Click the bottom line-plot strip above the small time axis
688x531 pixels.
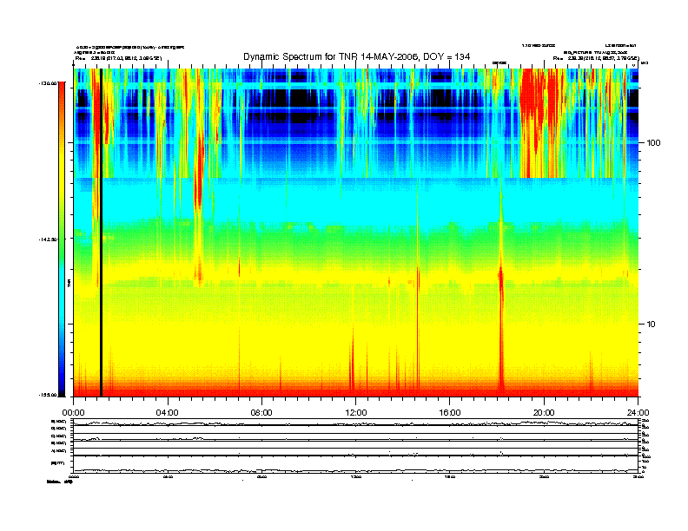click(355, 464)
